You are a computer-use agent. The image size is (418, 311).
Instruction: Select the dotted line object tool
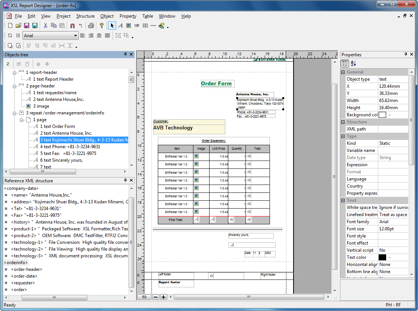click(153, 26)
